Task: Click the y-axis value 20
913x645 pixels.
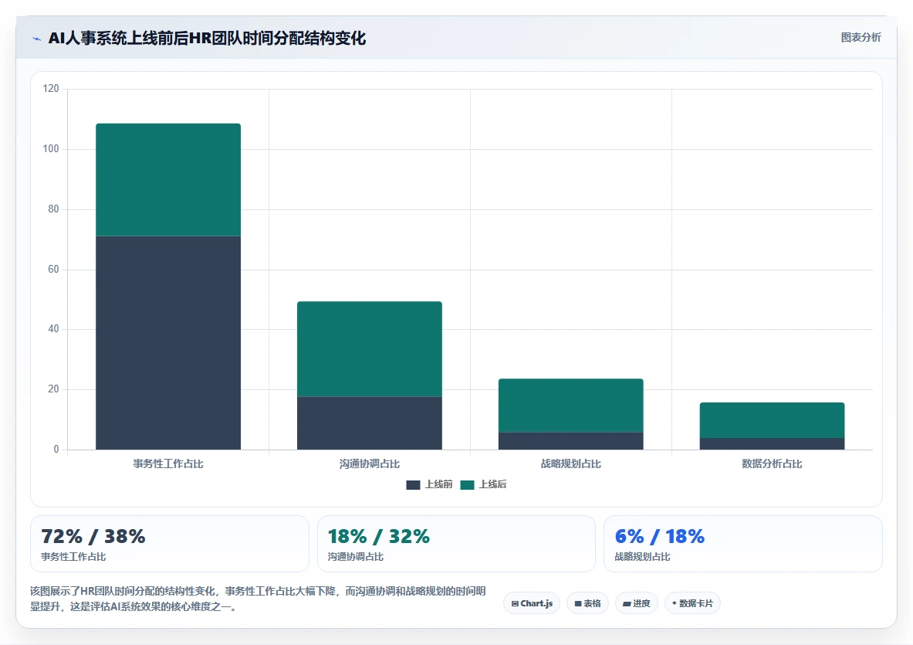Action: point(53,389)
